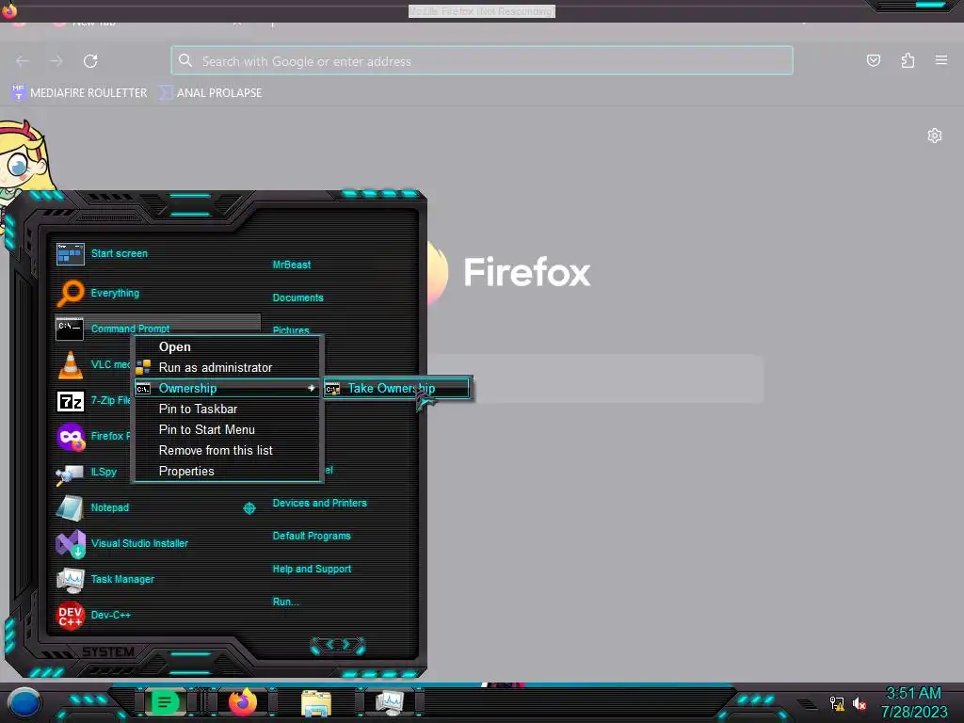Launch the Dev-C++ red icon
Screen dimensions: 964x723
(x=70, y=615)
